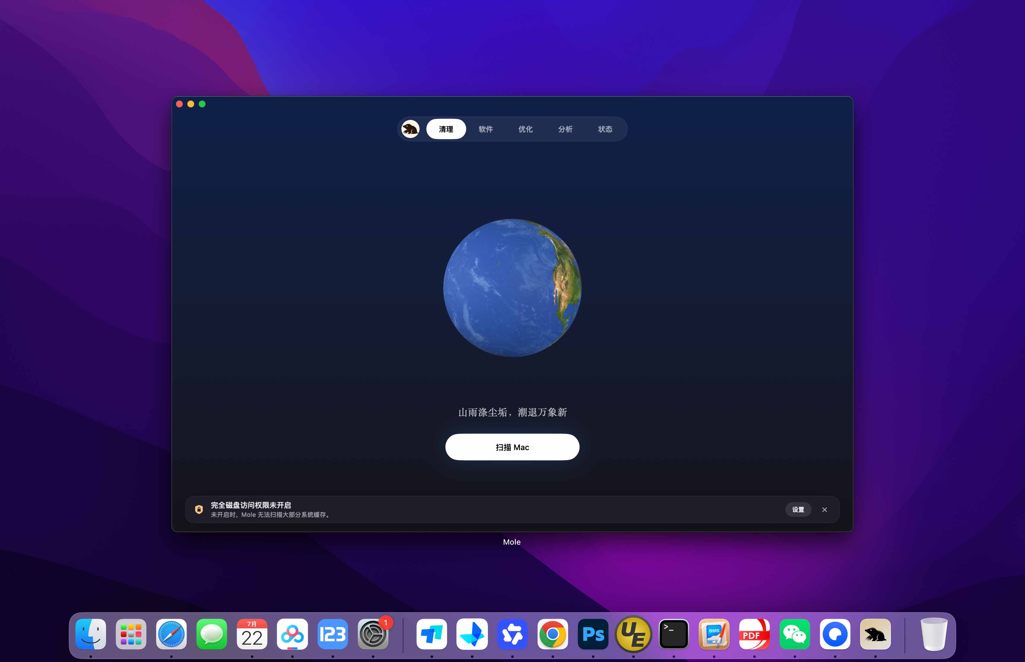Click the 扫描 Mac button
The height and width of the screenshot is (662, 1025).
click(512, 447)
